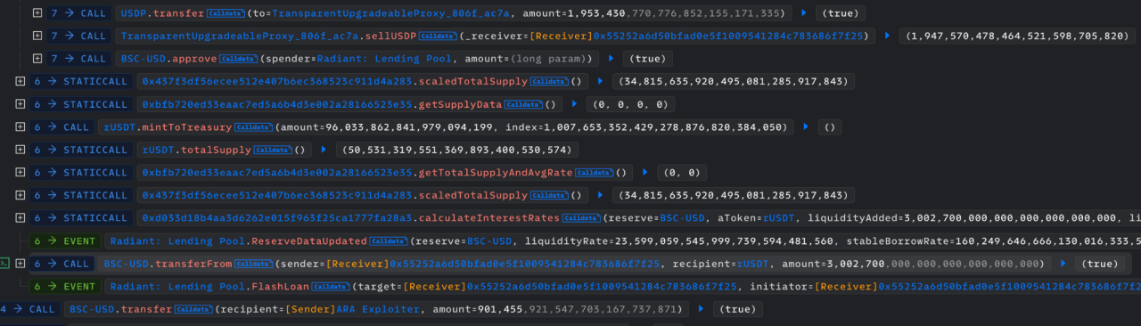Expand the BSC-USD.transferFrom call row
This screenshot has width=1141, height=326.
(x=21, y=264)
